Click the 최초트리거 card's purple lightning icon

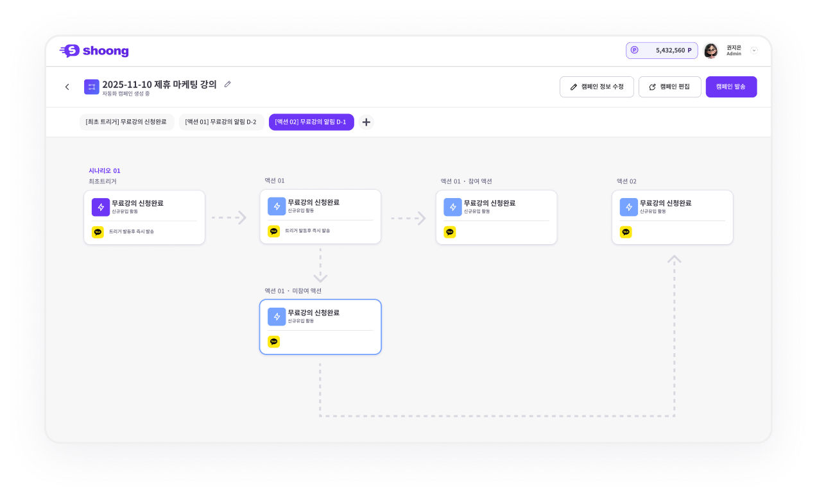coord(101,207)
